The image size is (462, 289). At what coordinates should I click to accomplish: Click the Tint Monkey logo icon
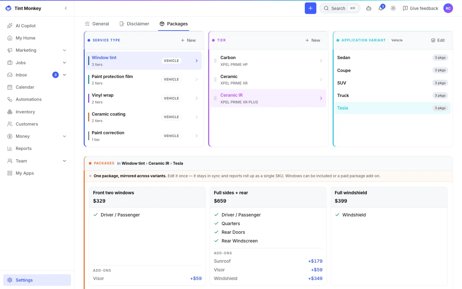[8, 8]
